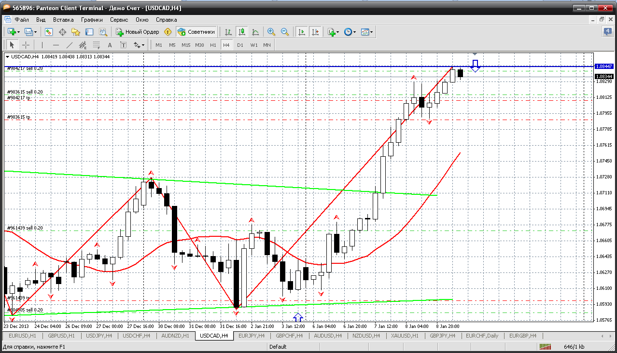Set timeframe to M5
617x353 pixels.
click(172, 45)
